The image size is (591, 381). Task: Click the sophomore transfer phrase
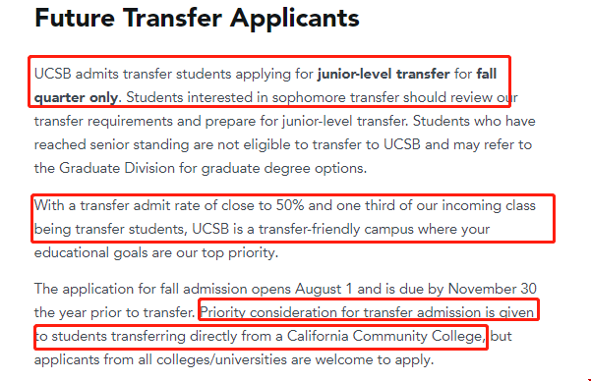click(335, 97)
